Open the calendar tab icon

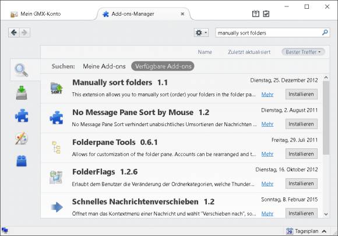(x=256, y=13)
